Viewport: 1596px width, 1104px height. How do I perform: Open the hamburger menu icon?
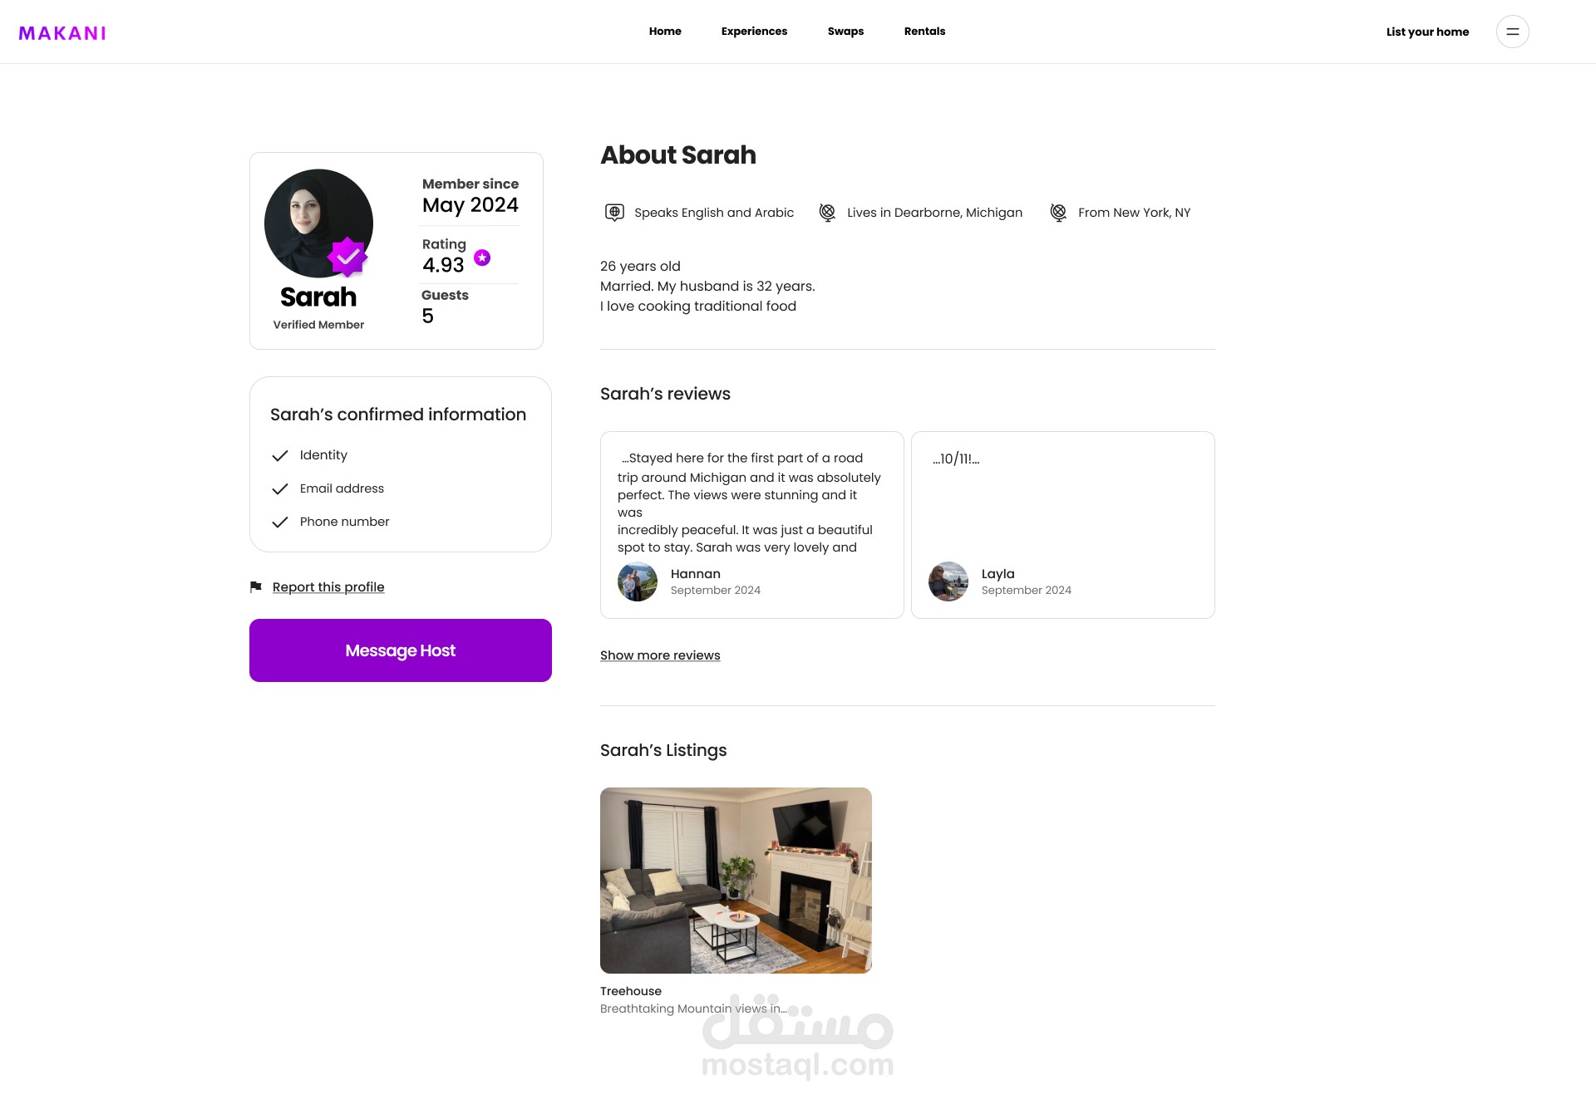click(x=1512, y=32)
